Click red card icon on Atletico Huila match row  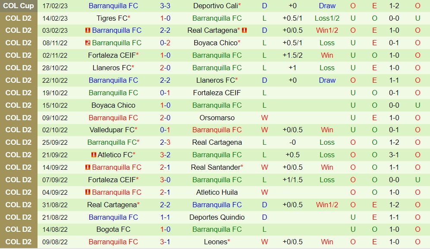click(x=88, y=192)
